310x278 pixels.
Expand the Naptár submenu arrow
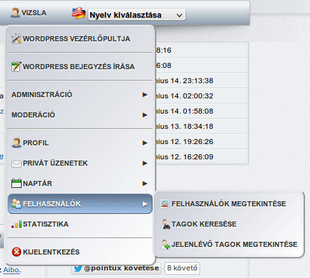click(x=145, y=183)
